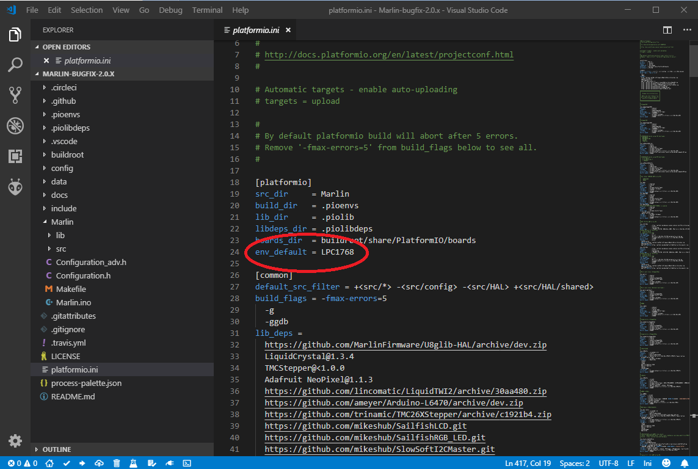Select the platformio.ini editor tab

pyautogui.click(x=256, y=30)
